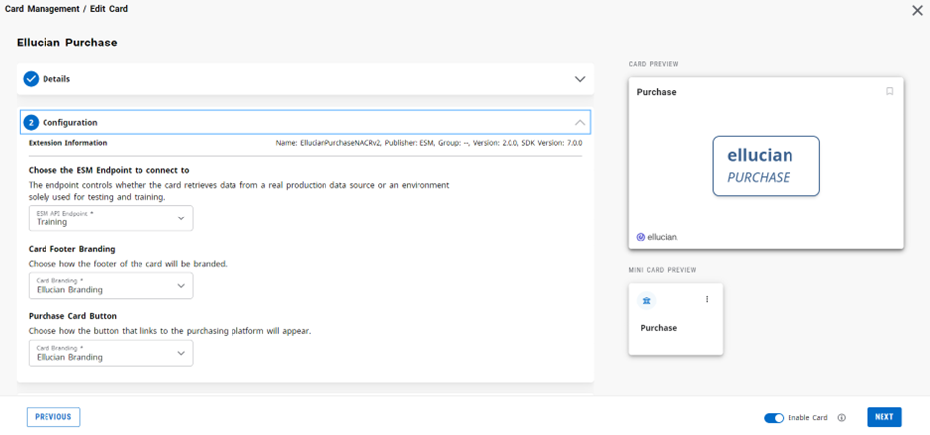Click the 'MINI CARD PREVIEW' label

click(663, 270)
